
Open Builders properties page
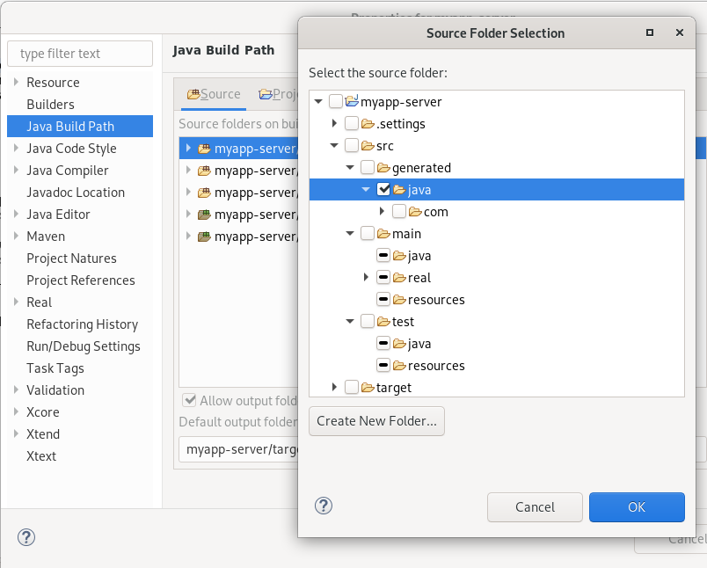(x=50, y=104)
